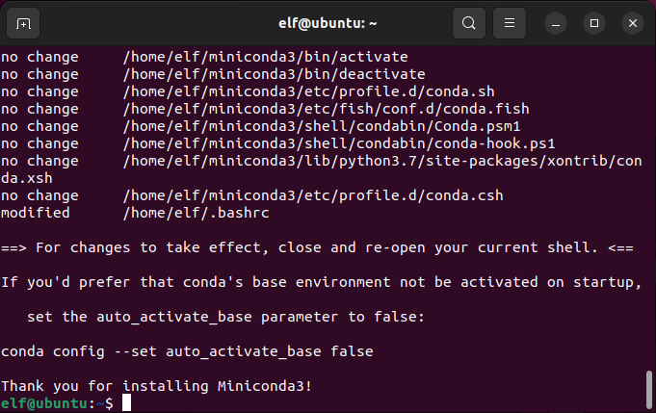
Task: Open a new terminal tab
Action: [23, 23]
